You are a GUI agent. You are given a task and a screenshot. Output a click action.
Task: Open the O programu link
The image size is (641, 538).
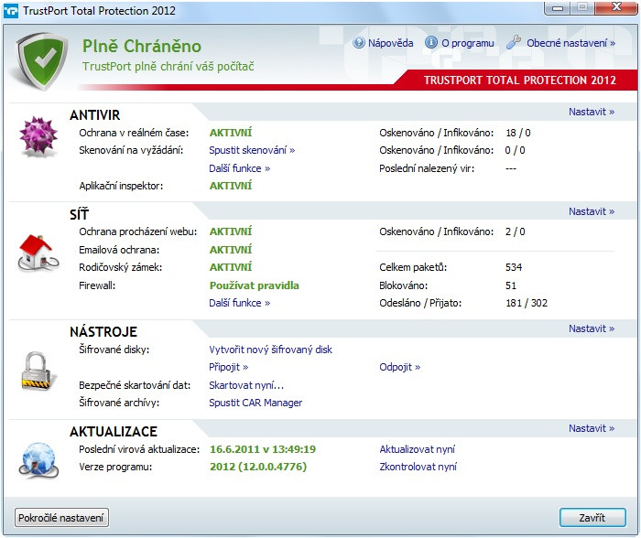point(467,43)
